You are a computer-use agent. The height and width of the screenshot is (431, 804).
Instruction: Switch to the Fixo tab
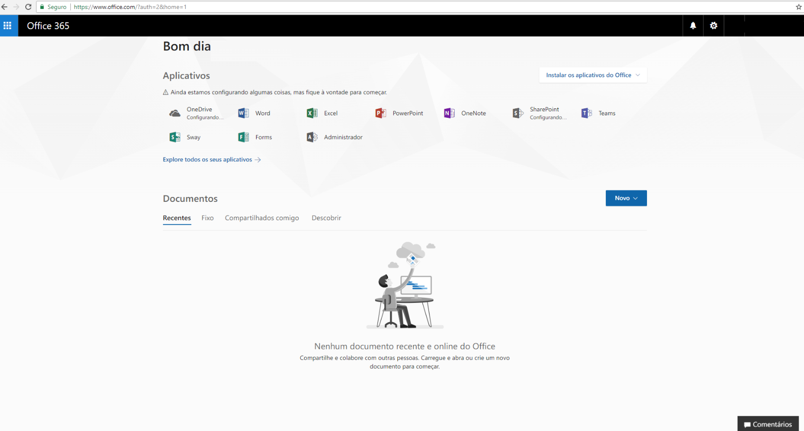point(208,218)
